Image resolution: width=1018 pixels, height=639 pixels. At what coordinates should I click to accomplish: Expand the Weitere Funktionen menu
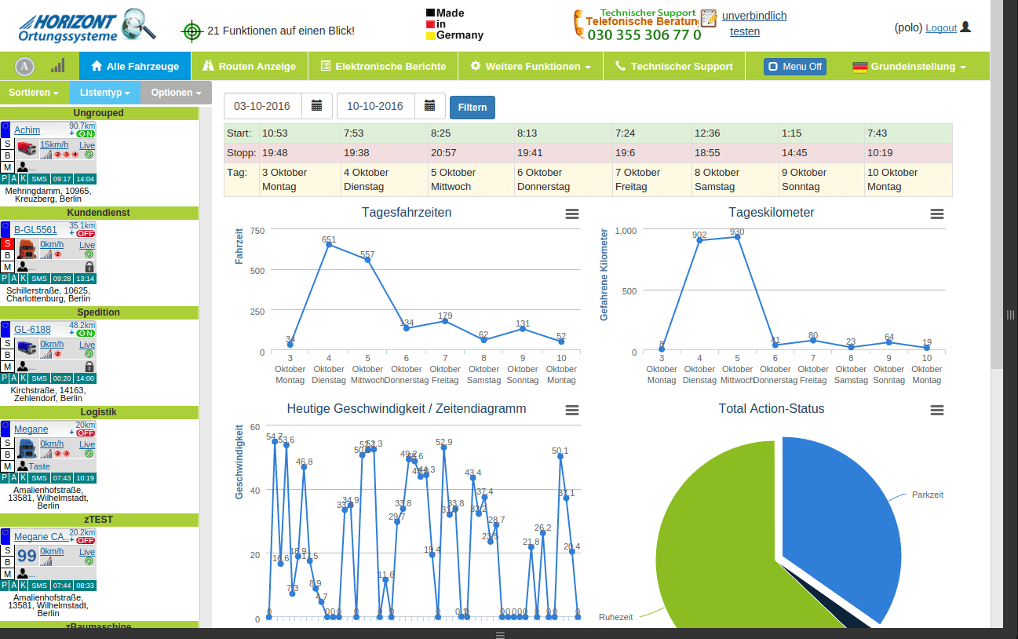(x=531, y=67)
